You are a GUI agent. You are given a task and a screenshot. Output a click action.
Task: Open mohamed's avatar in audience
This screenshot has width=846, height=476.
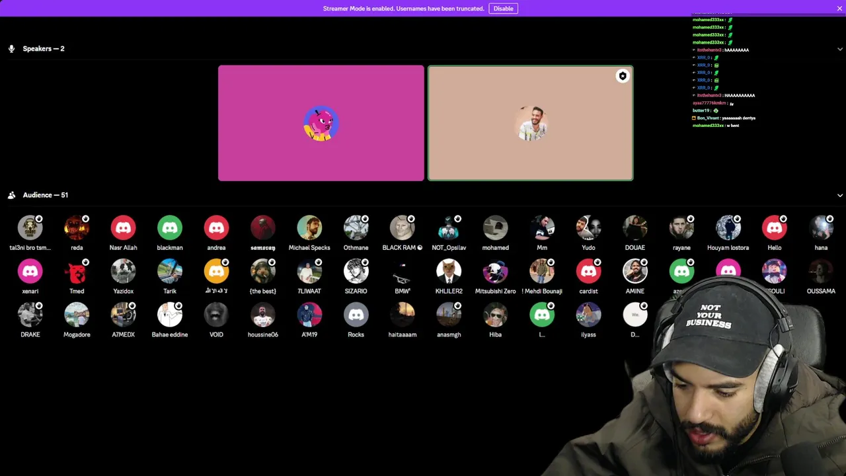pyautogui.click(x=495, y=228)
